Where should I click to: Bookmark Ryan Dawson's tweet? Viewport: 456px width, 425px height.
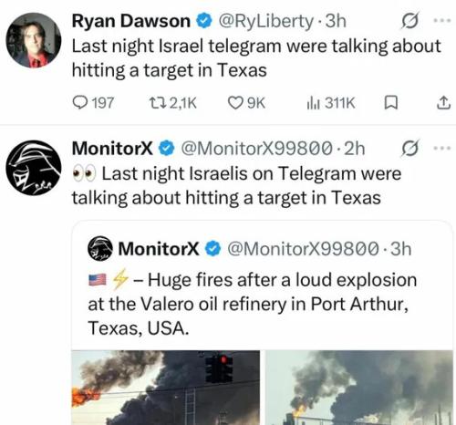[391, 103]
